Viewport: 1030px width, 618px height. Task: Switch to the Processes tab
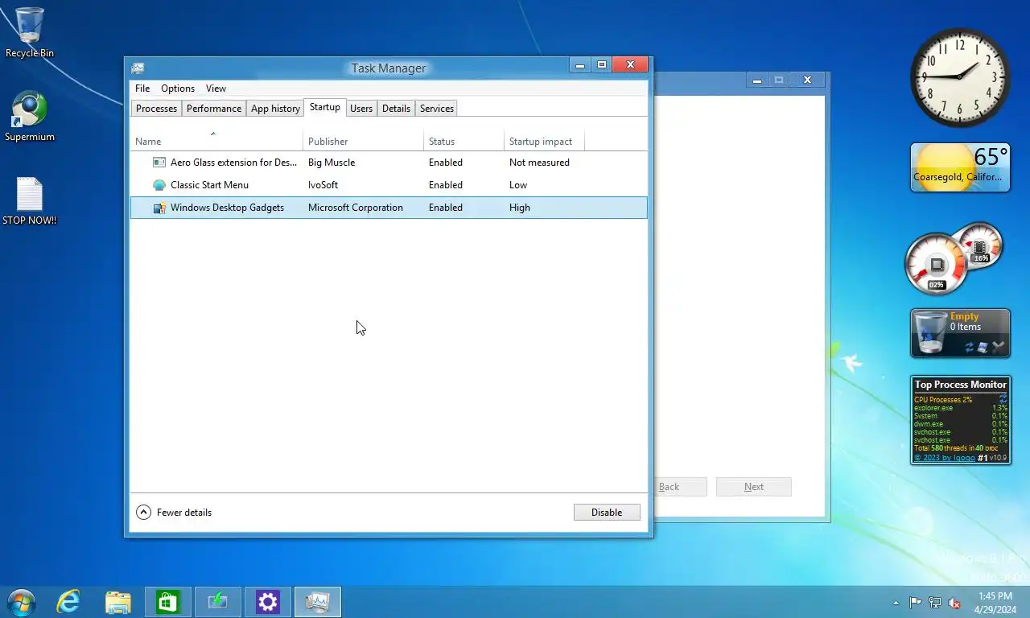[156, 109]
